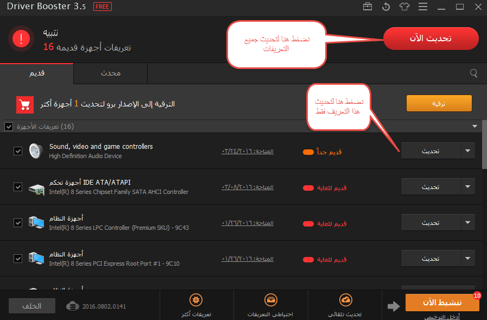Open the 'أدخل الترخيص' enter license link

[442, 317]
